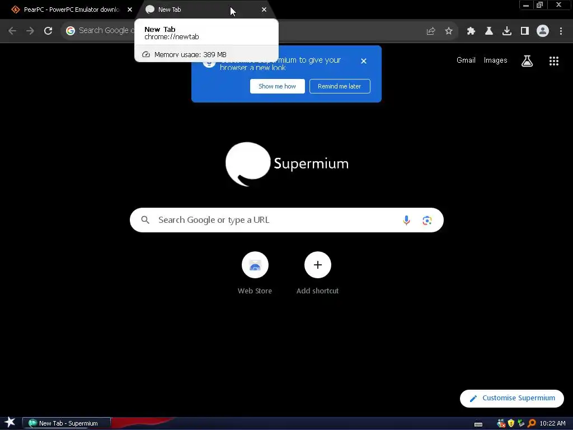Click the Show me how button
The image size is (573, 430).
tap(278, 86)
